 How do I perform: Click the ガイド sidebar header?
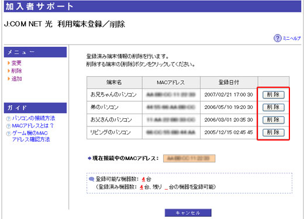point(35,108)
